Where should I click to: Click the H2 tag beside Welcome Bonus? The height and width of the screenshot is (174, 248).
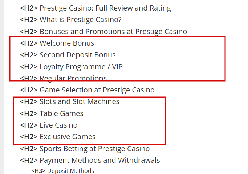coord(29,43)
